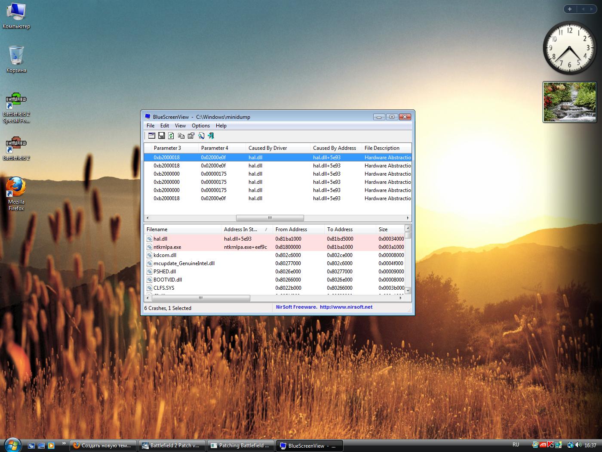Click the Exit door toolbar icon
The height and width of the screenshot is (452, 602).
(x=211, y=136)
